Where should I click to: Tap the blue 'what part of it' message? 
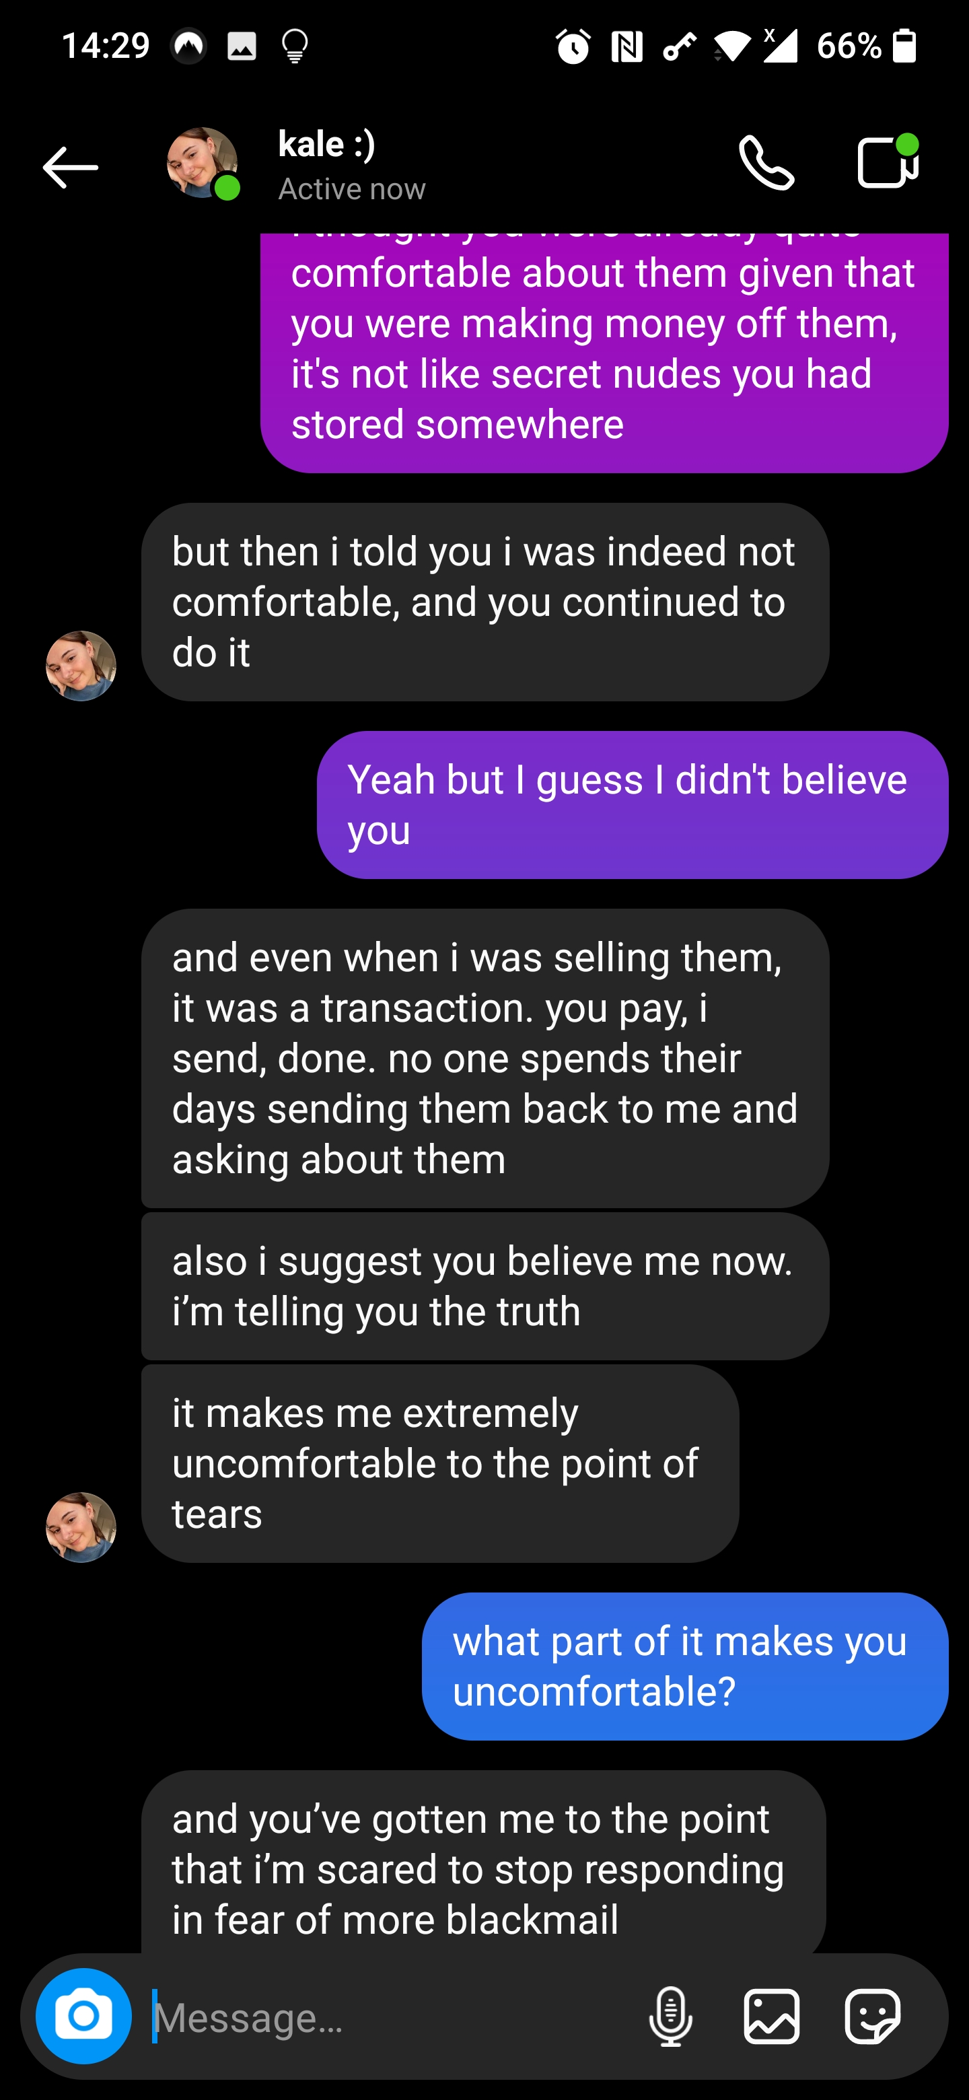coord(684,1665)
